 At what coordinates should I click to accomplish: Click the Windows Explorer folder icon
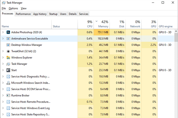pos(8,58)
